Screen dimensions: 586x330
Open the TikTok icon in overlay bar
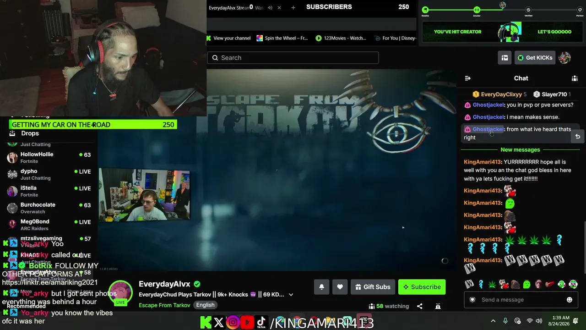(x=261, y=323)
